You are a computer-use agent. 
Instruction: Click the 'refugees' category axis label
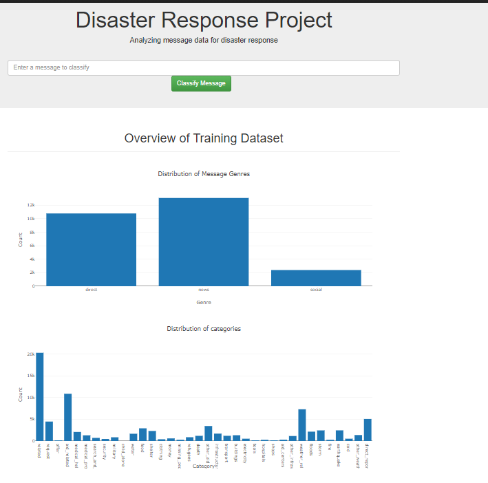click(189, 452)
